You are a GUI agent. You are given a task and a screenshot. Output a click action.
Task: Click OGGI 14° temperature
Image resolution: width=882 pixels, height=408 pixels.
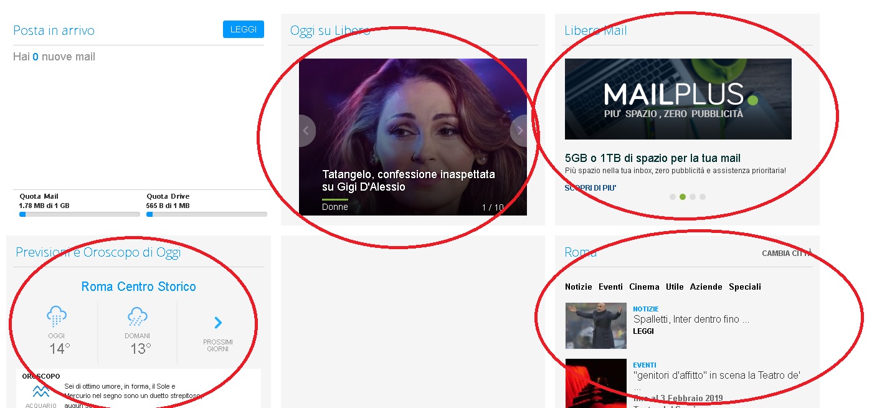click(x=59, y=348)
